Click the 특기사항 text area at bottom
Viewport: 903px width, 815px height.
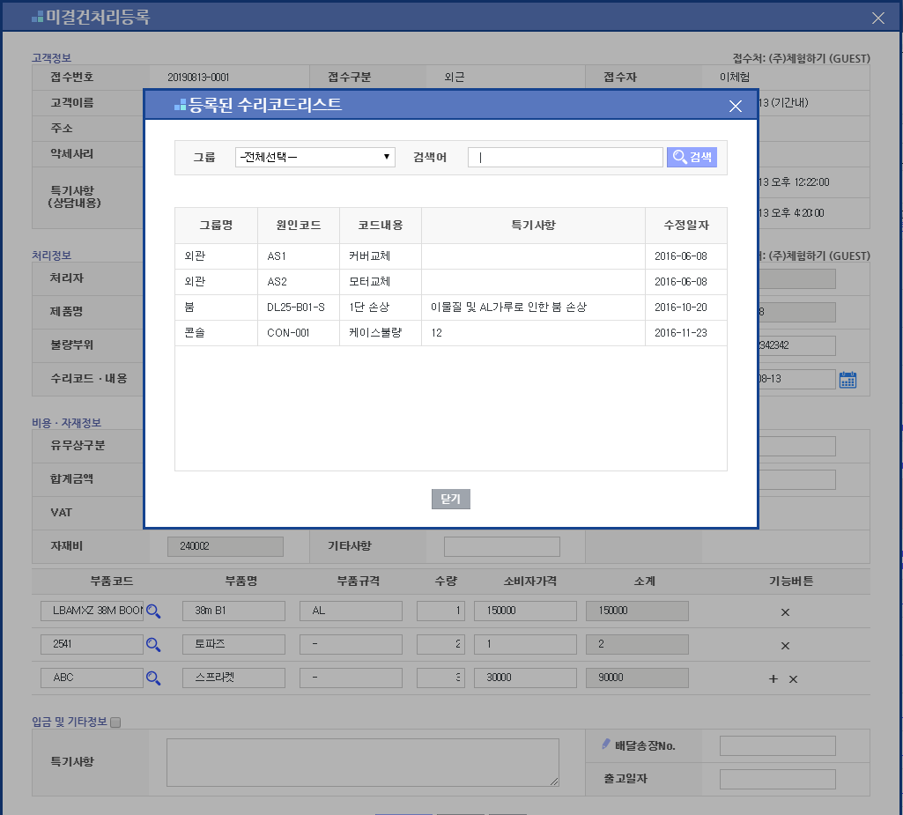point(362,762)
